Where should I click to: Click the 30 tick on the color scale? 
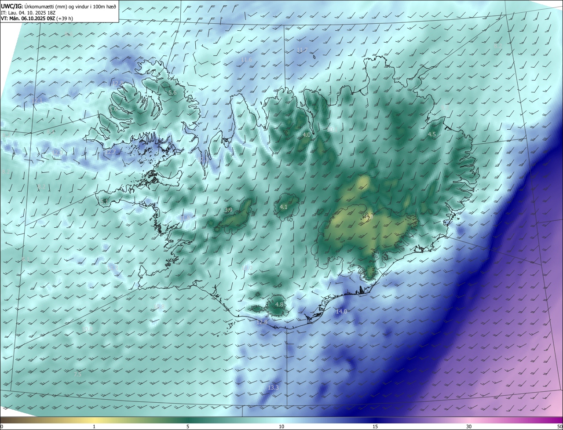[469, 426]
